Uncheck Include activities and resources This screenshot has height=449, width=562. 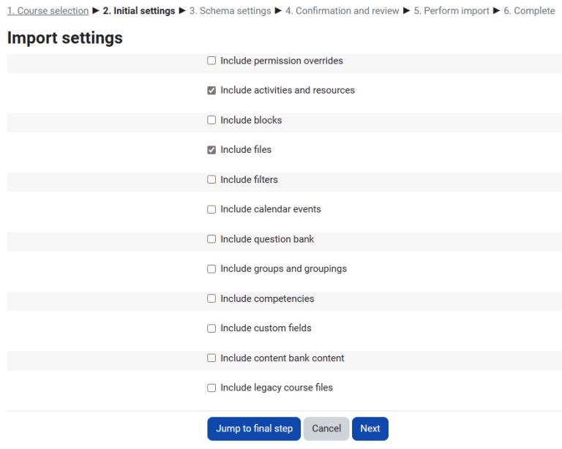[211, 91]
